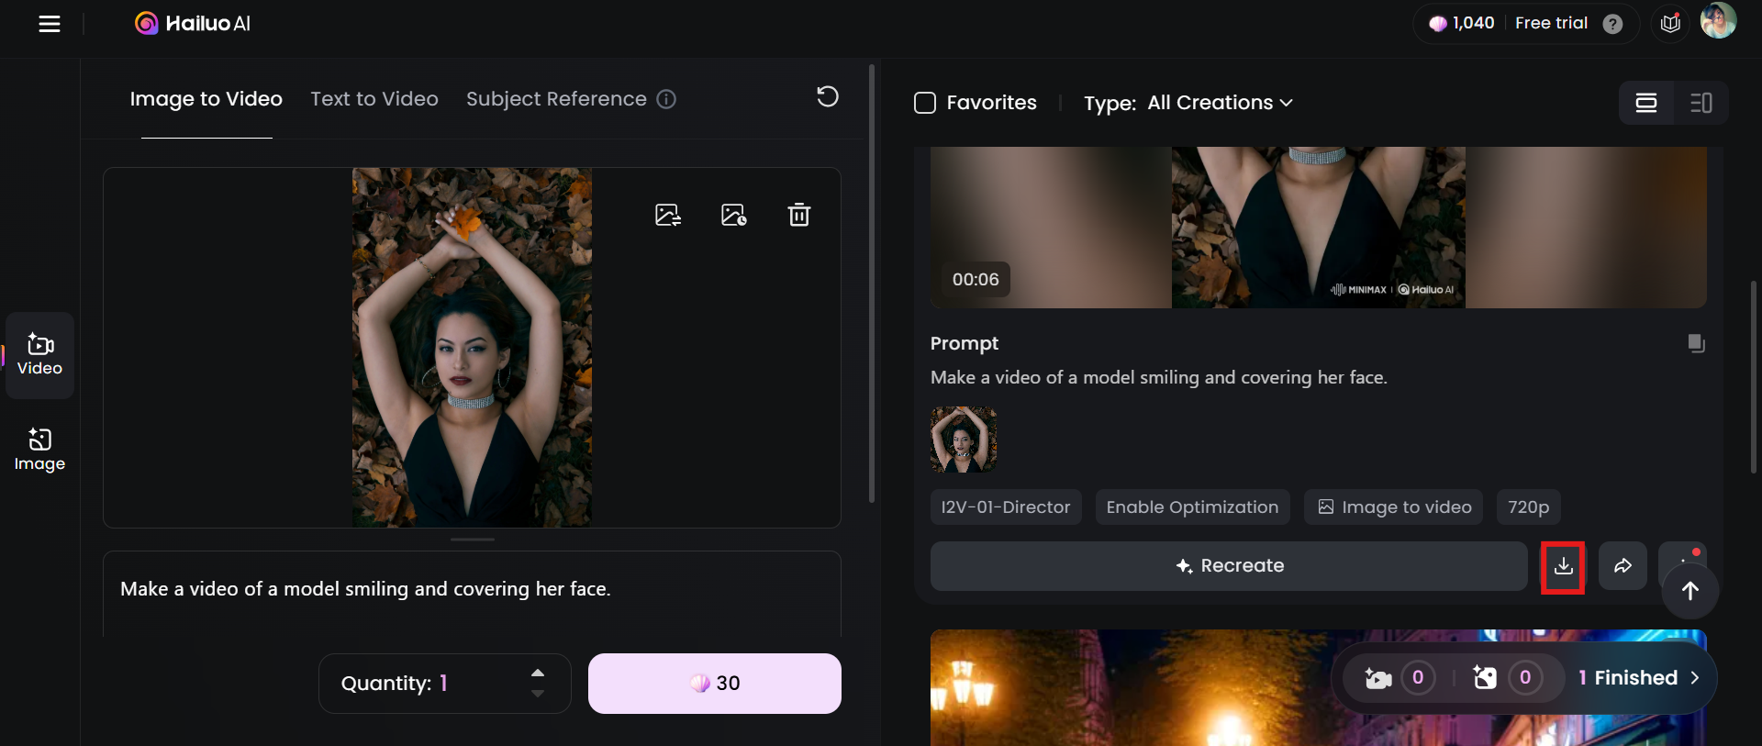Switch to single-column list view
Image resolution: width=1762 pixels, height=746 pixels.
pos(1646,103)
